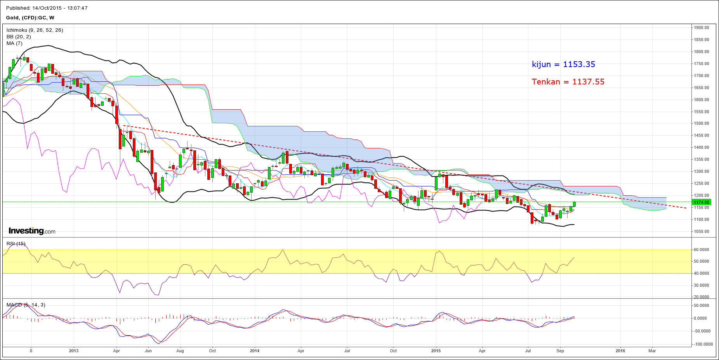Click the 1600.00 price axis label
The width and height of the screenshot is (719, 360).
point(702,100)
